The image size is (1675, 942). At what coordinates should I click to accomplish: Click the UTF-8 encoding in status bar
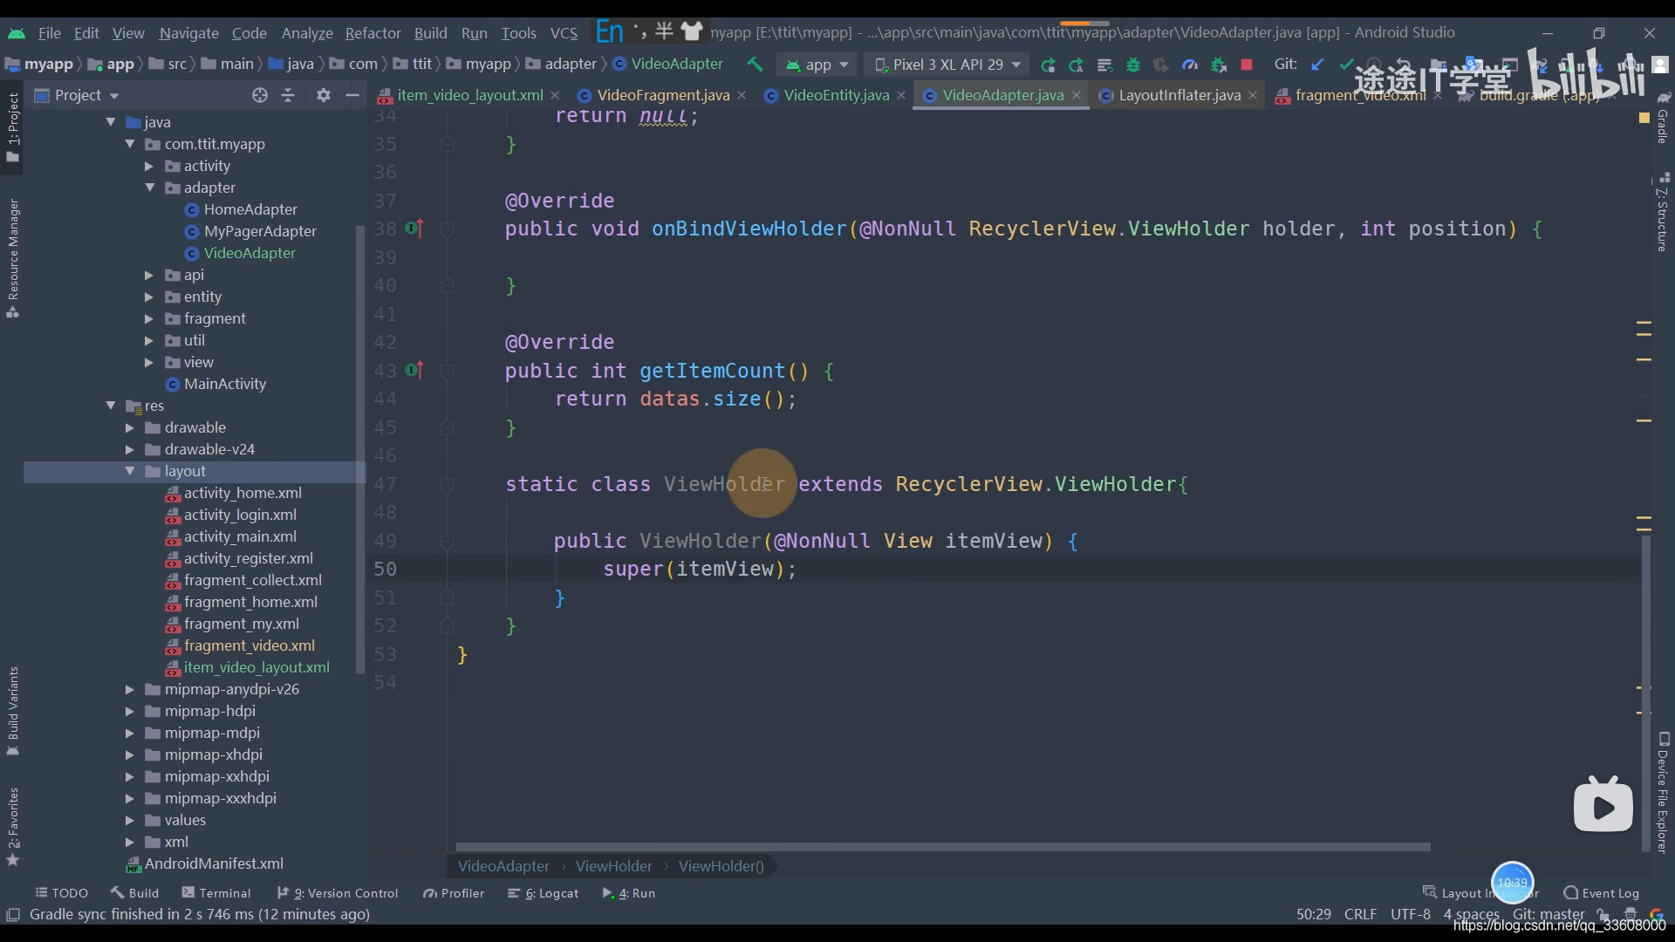pos(1411,914)
